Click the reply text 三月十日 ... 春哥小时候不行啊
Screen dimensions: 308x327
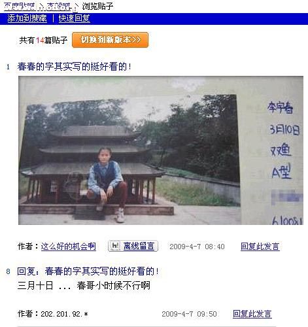84,285
